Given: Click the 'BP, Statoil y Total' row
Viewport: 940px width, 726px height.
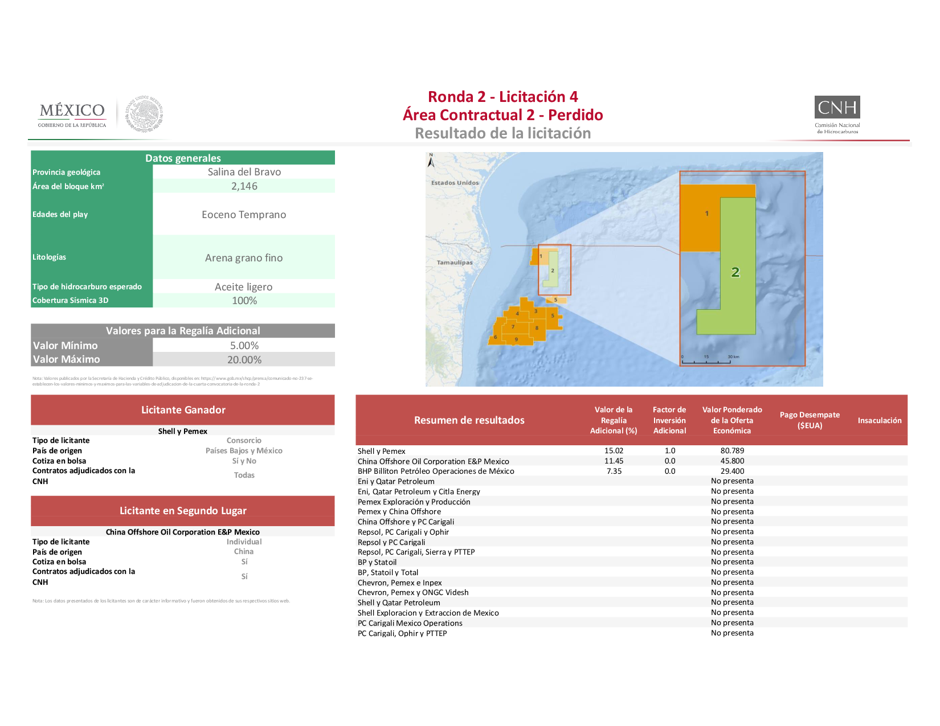Looking at the screenshot, I should click(631, 572).
